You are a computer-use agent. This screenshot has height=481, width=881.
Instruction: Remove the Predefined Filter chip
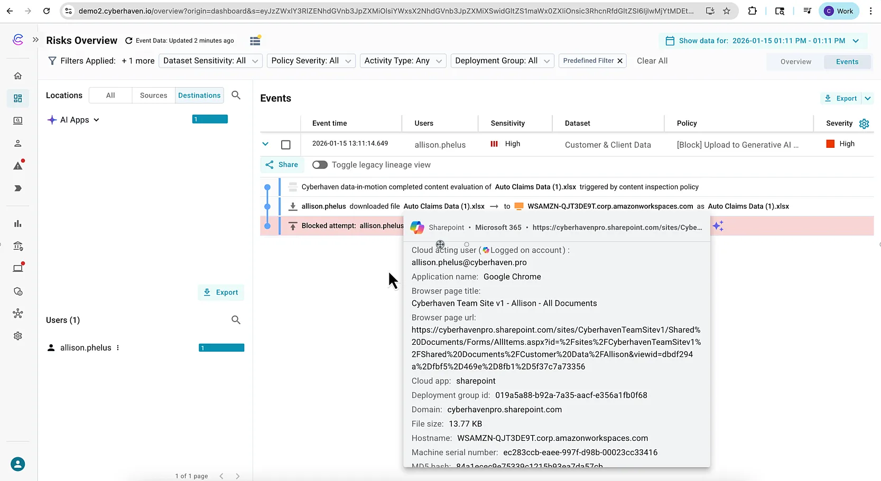click(620, 61)
